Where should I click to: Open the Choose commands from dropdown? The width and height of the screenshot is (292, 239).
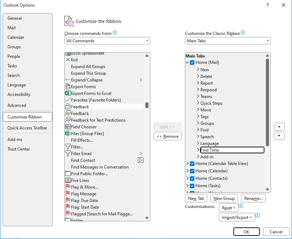(x=107, y=41)
